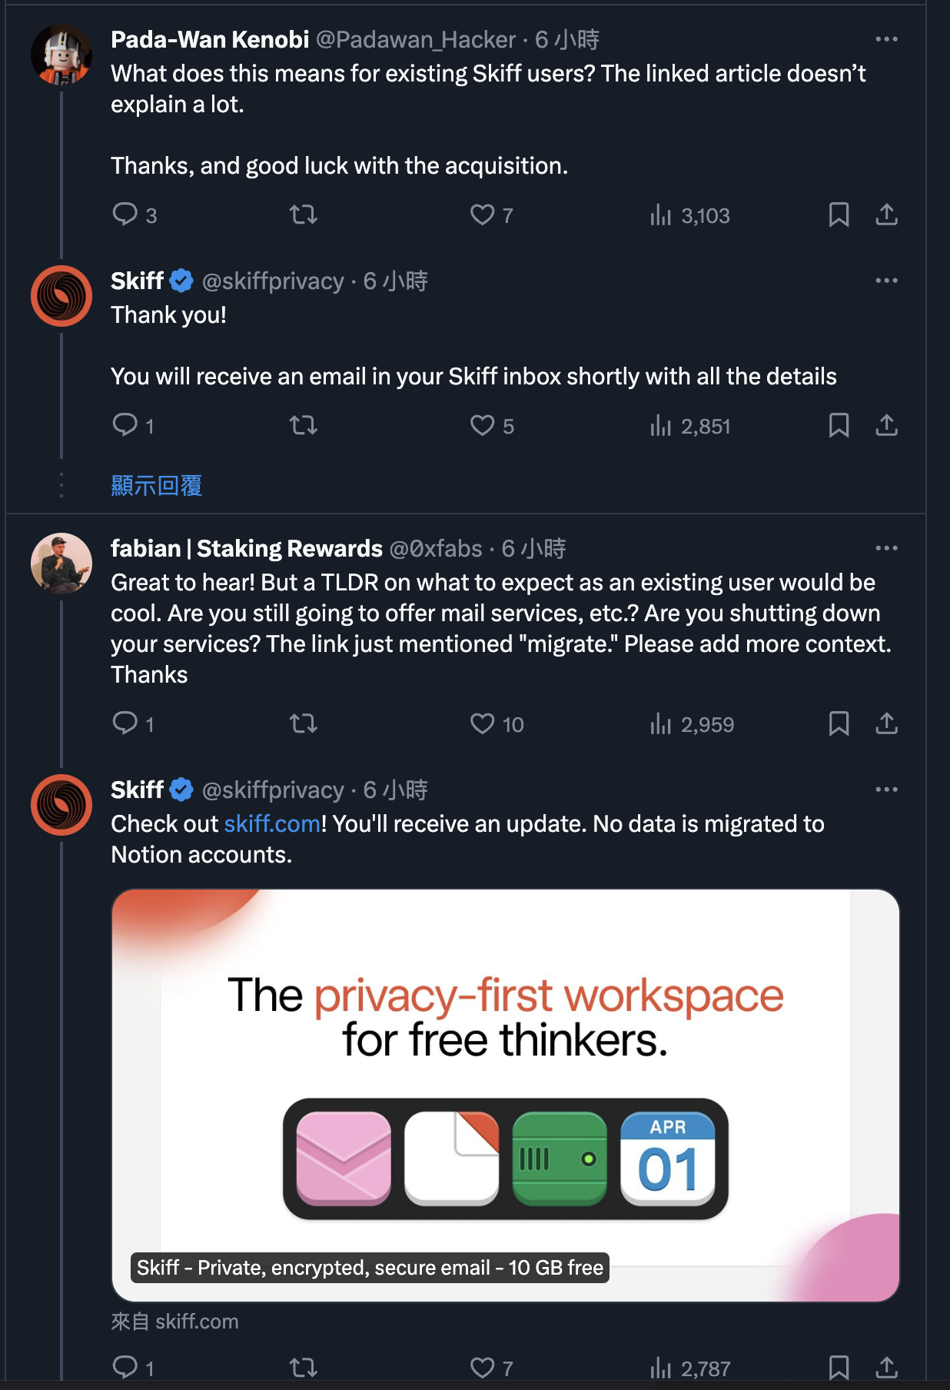Open more options on Skiff's 'Thank you!' tweet
This screenshot has height=1390, width=950.
[886, 281]
